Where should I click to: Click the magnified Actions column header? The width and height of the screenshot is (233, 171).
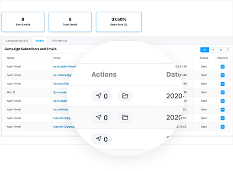click(x=104, y=74)
